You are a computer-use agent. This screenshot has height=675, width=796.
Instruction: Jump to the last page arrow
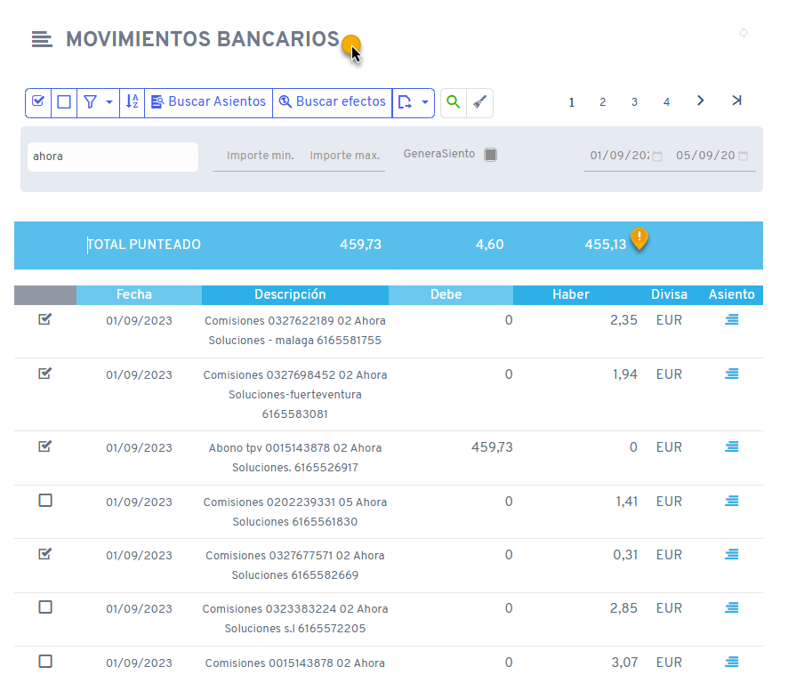pyautogui.click(x=736, y=100)
